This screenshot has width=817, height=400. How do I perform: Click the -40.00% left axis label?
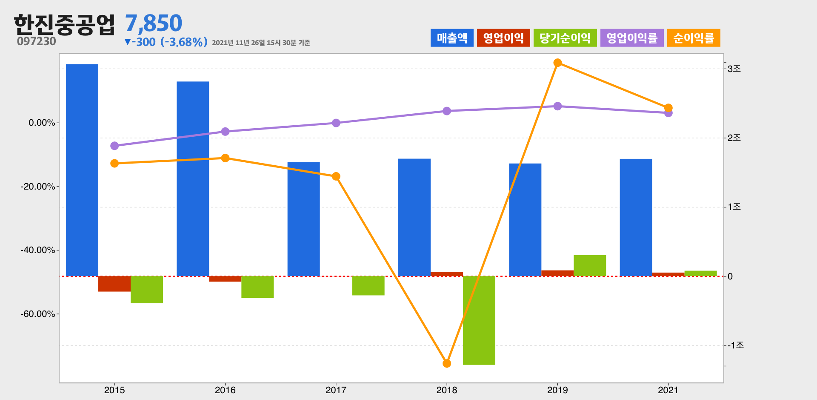(38, 250)
